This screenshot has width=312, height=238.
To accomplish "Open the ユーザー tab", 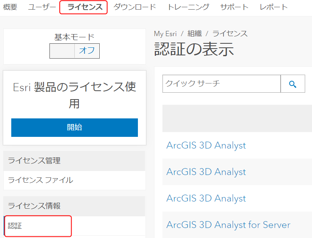I will coord(42,7).
